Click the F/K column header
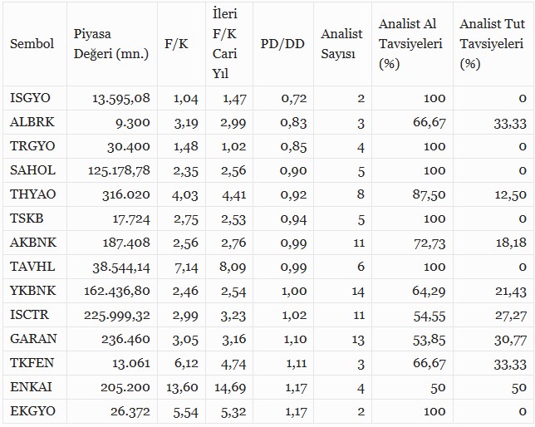The image size is (535, 427). (177, 43)
